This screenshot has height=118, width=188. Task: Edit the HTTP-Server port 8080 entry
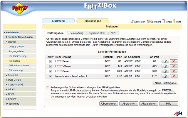coord(165,71)
